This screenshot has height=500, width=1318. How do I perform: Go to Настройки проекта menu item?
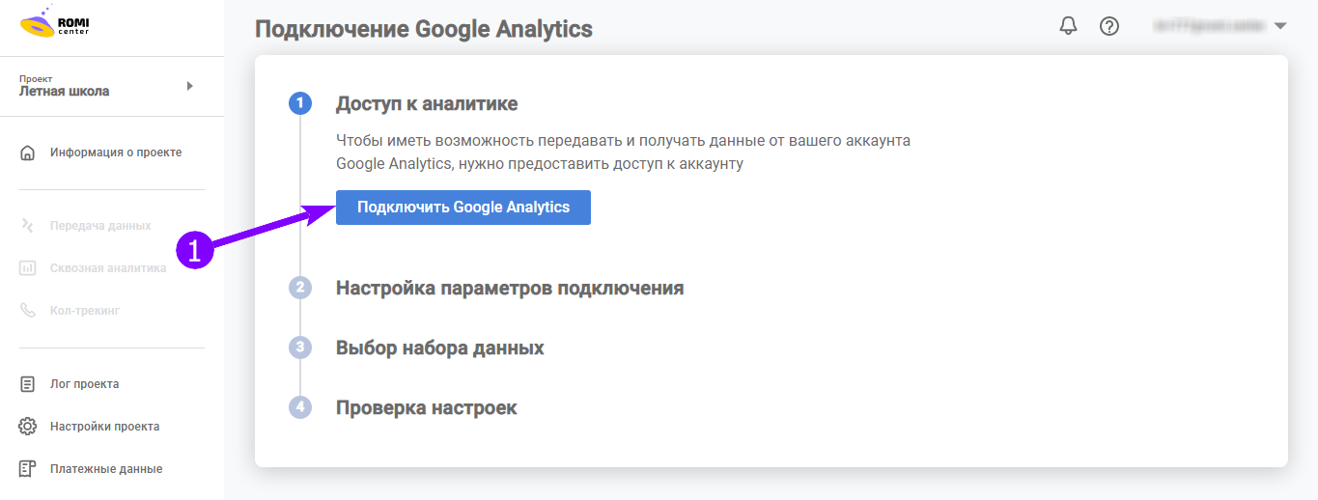pos(105,427)
